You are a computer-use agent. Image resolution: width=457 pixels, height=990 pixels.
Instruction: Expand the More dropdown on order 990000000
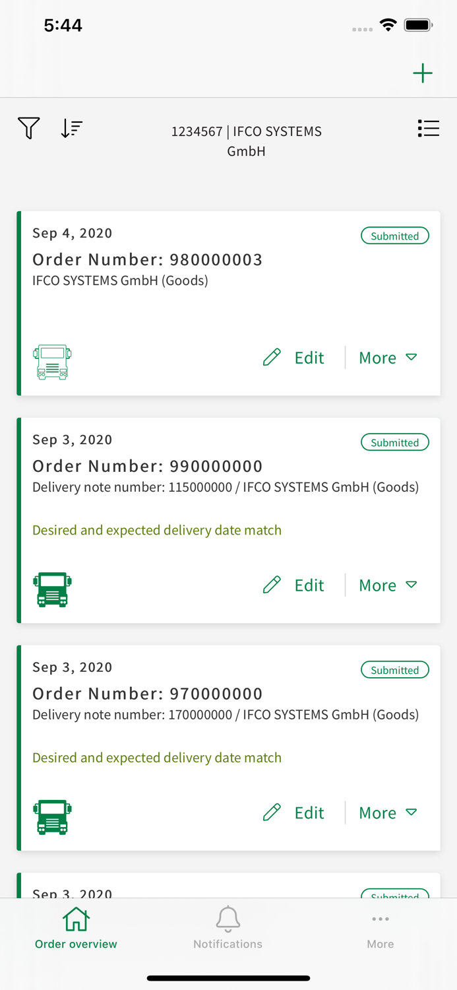pyautogui.click(x=388, y=585)
